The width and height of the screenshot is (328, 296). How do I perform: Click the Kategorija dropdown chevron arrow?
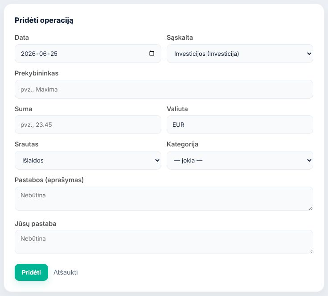click(x=309, y=160)
